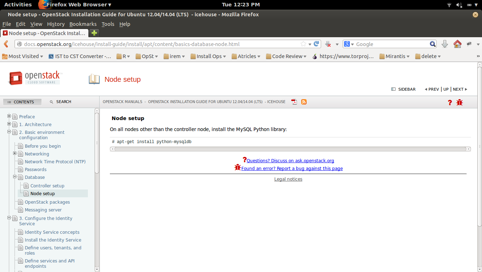Go to NEXT page link
The height and width of the screenshot is (272, 482).
(460, 89)
